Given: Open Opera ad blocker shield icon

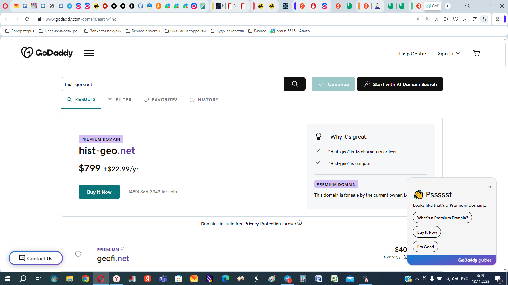Looking at the screenshot, I should pyautogui.click(x=437, y=19).
